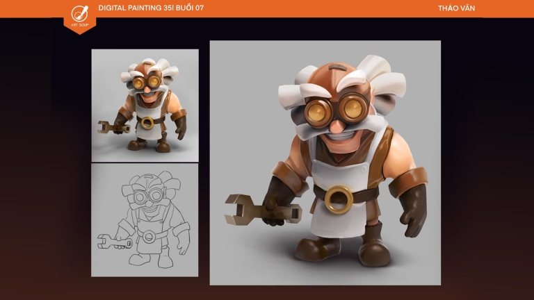Image resolution: width=534 pixels, height=300 pixels.
Task: Click the dark glove hanging at character's side
Action: coord(414,210)
